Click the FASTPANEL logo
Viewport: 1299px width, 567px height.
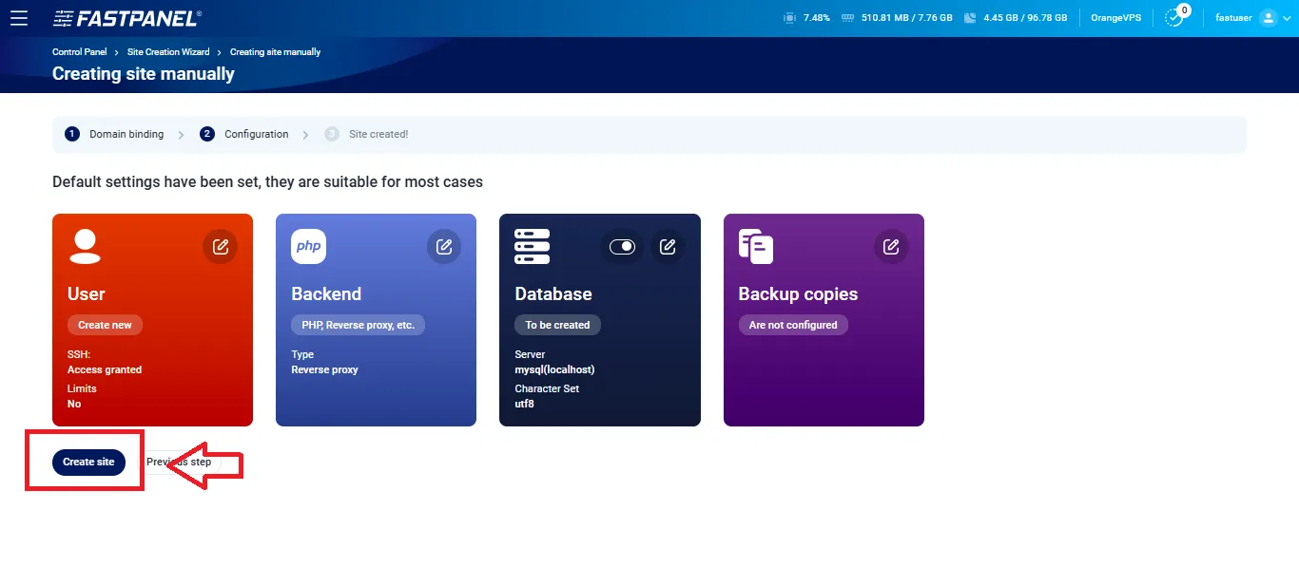(126, 17)
